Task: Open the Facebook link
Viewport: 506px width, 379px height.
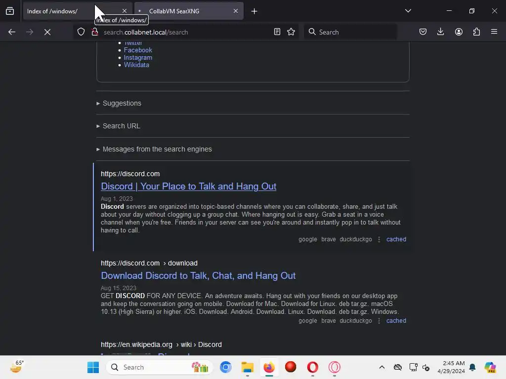Action: click(x=138, y=50)
